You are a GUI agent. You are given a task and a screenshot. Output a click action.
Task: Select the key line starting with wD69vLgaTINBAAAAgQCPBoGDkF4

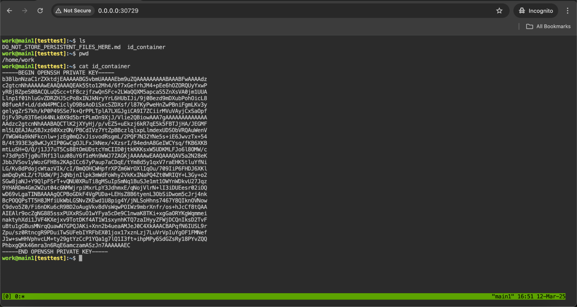point(104,194)
